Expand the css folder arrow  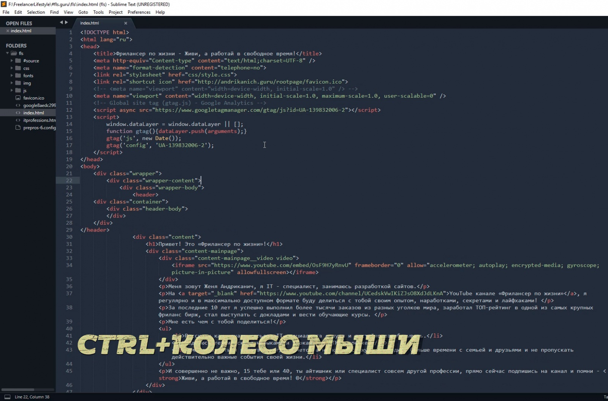coord(12,68)
